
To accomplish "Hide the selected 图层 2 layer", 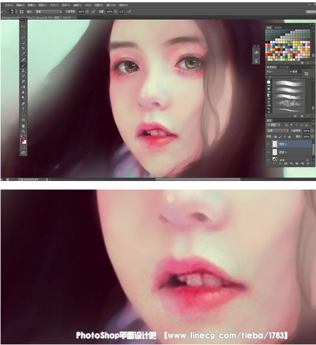I will click(x=268, y=144).
